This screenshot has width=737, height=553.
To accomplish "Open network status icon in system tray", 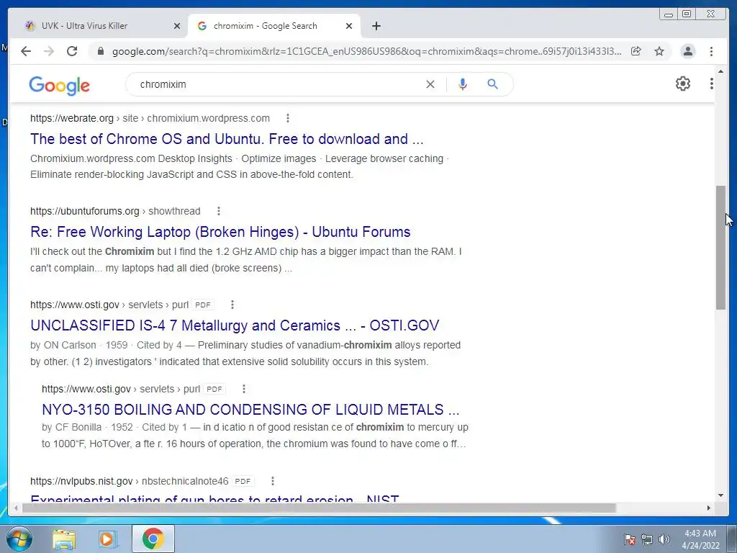I will coord(647,539).
